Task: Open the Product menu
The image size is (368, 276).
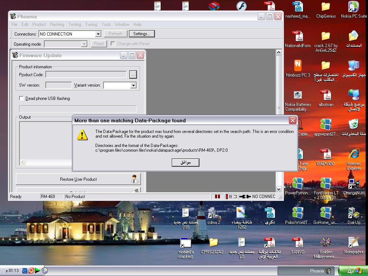Action: click(x=39, y=24)
